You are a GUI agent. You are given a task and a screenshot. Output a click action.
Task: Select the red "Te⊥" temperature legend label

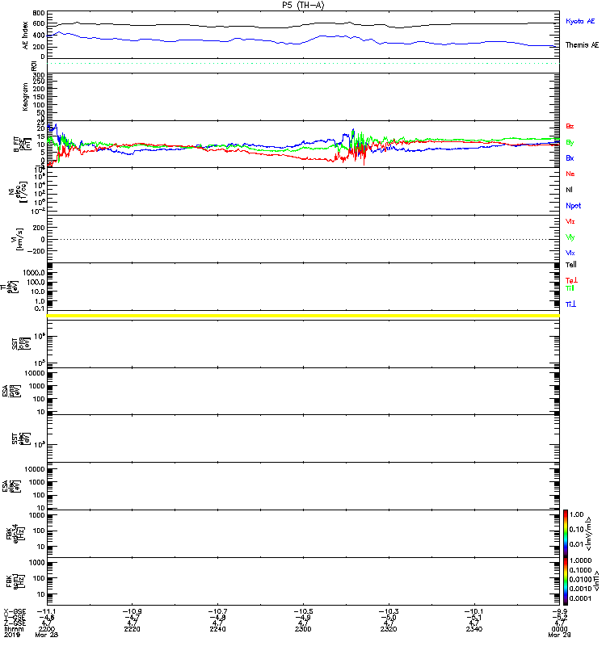point(571,280)
